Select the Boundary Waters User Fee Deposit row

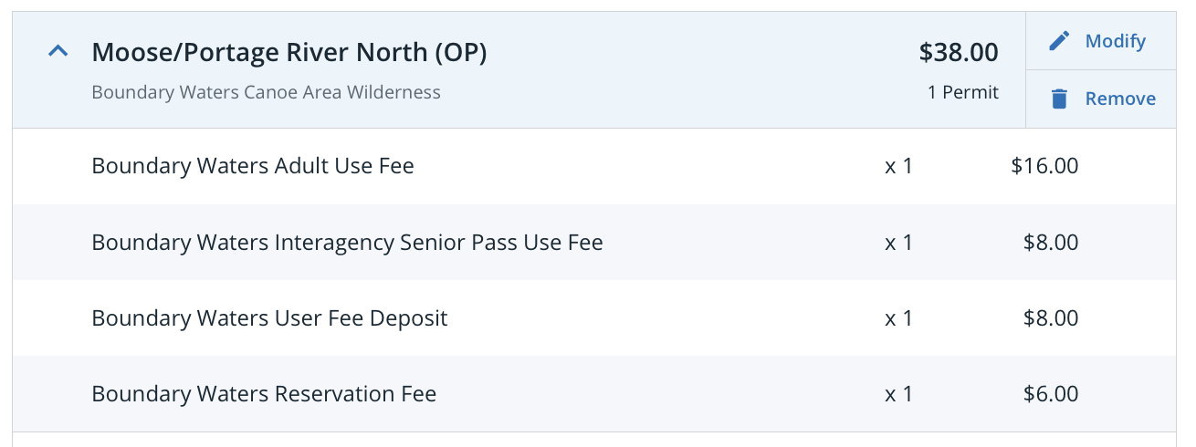pyautogui.click(x=593, y=318)
